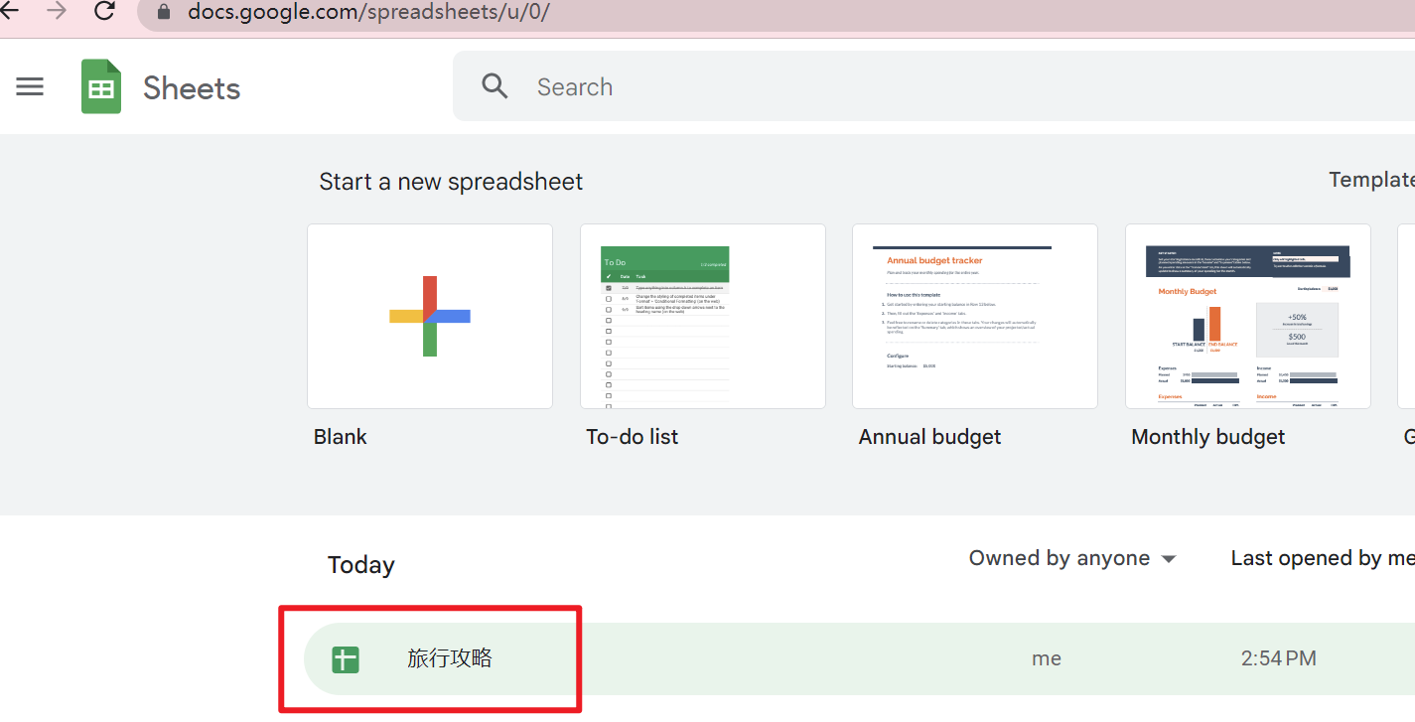Open the main menu via hamburger icon
The image size is (1415, 722).
click(x=30, y=86)
